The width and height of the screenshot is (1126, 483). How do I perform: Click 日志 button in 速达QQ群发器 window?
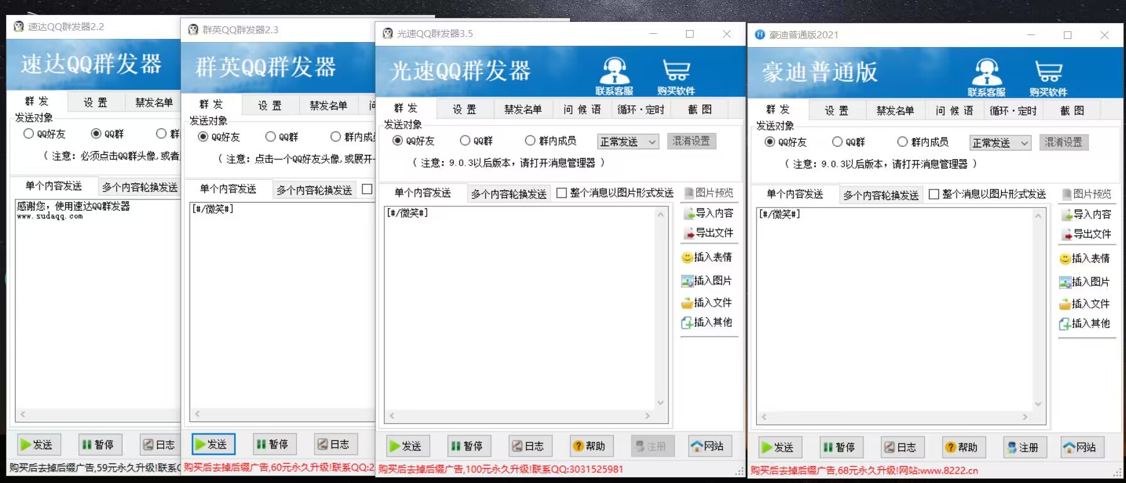point(160,445)
